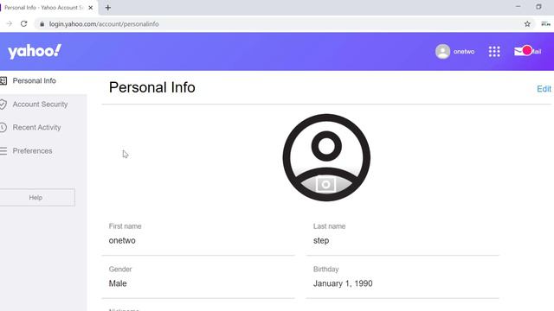Image resolution: width=554 pixels, height=311 pixels.
Task: Click the onetwo profile avatar in header
Action: pyautogui.click(x=442, y=52)
